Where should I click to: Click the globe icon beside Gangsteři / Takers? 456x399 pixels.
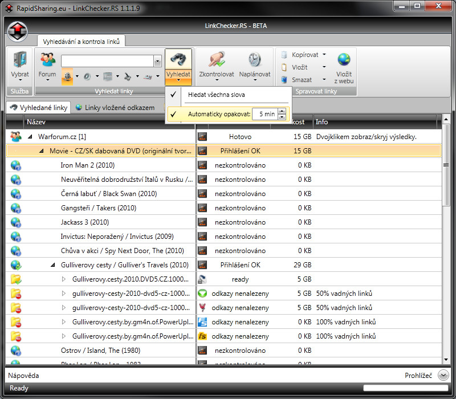tap(16, 208)
